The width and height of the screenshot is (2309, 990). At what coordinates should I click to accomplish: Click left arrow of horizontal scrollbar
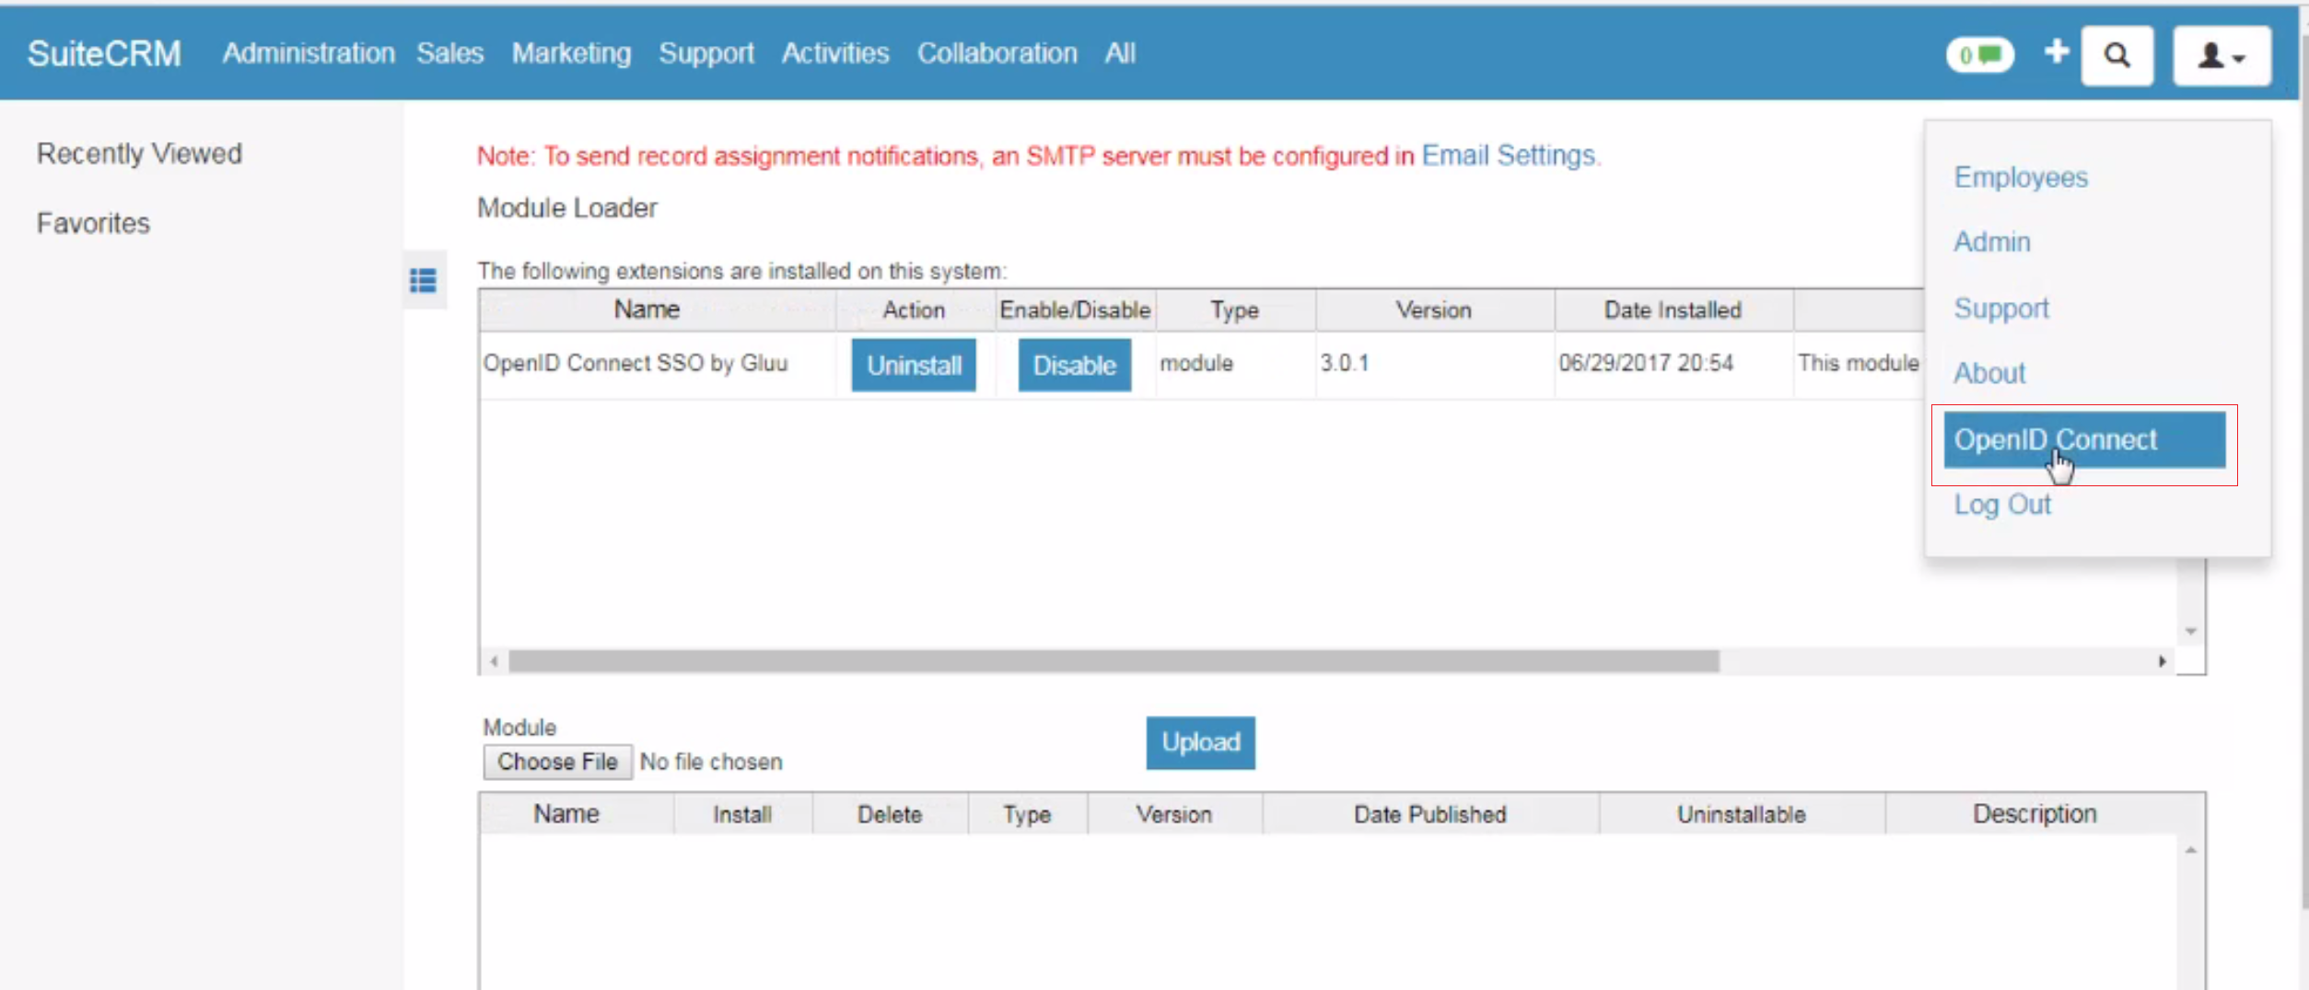[x=495, y=661]
